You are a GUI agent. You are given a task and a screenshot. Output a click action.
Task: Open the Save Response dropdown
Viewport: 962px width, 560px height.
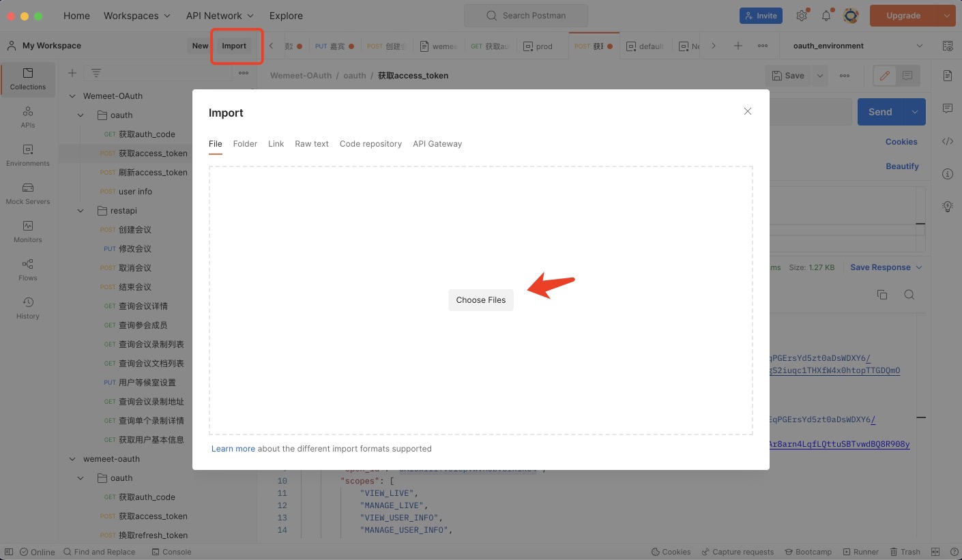tap(886, 267)
